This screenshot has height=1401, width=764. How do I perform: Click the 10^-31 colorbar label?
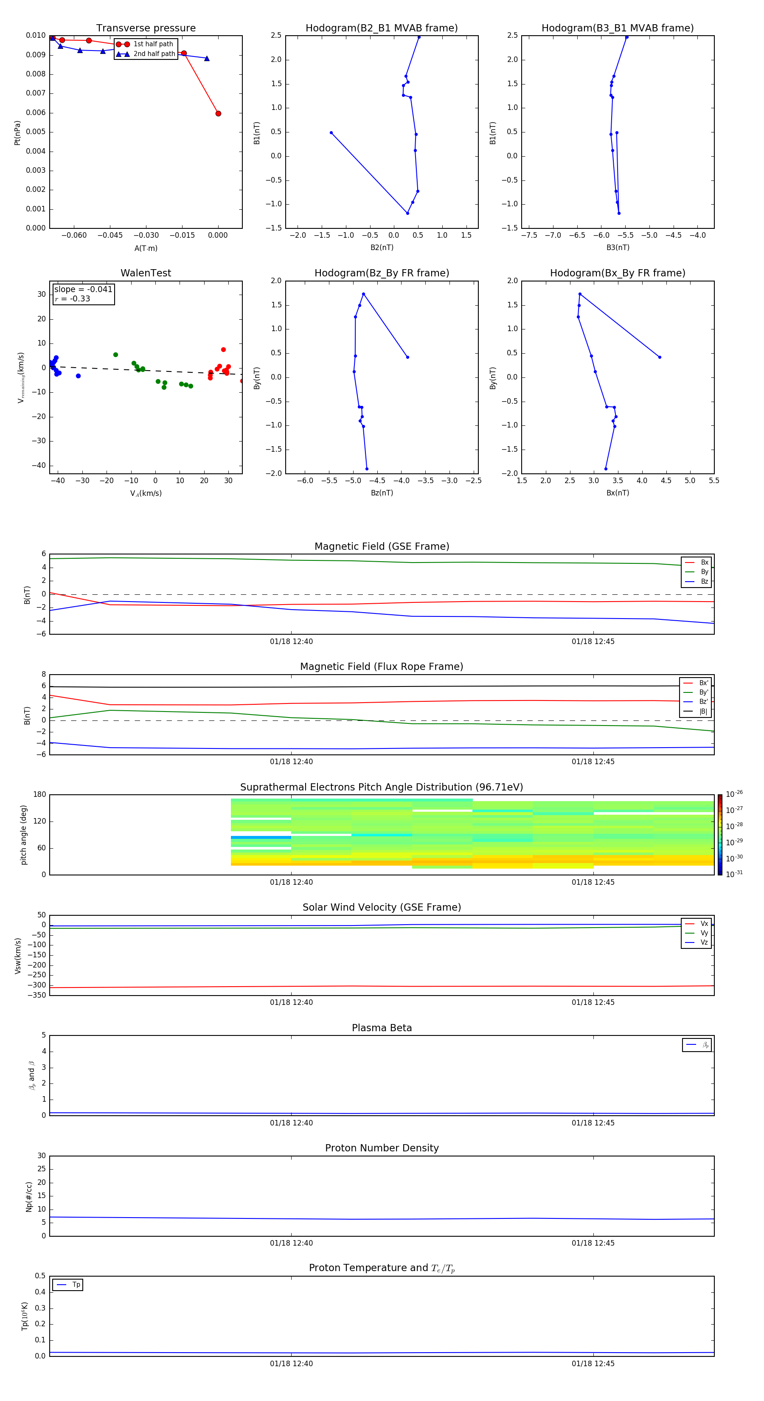pyautogui.click(x=734, y=874)
